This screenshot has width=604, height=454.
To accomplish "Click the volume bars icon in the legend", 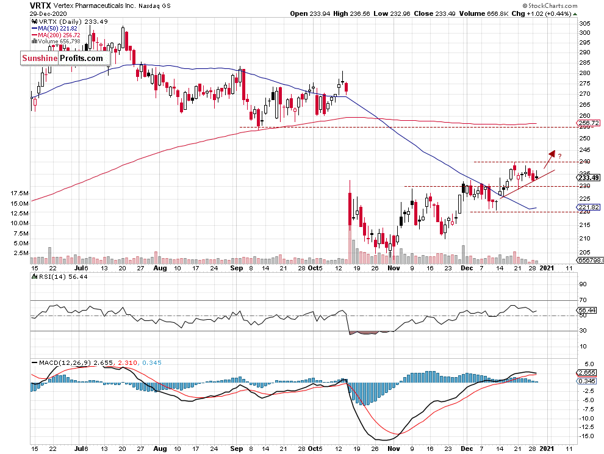I will coord(34,41).
